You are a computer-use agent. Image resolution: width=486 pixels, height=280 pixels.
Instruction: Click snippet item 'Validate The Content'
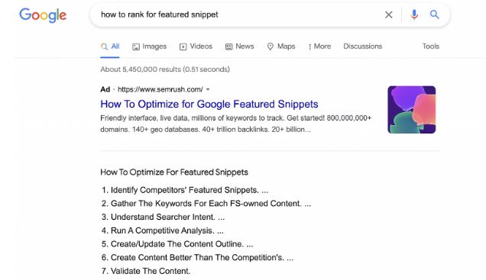click(151, 271)
